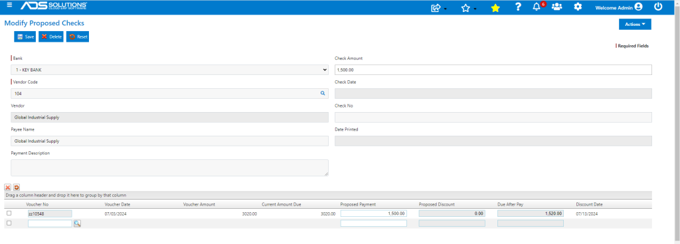This screenshot has height=244, width=680.
Task: Click the grid refresh/undo icon
Action: (17, 188)
